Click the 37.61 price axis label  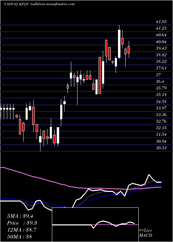tap(161, 68)
